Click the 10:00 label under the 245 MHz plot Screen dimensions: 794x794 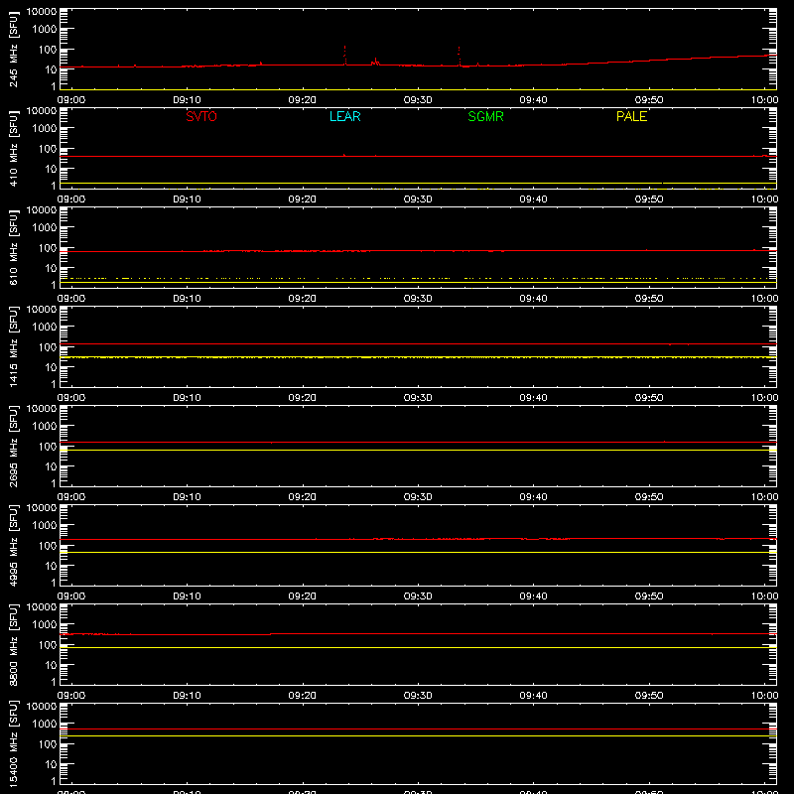764,100
